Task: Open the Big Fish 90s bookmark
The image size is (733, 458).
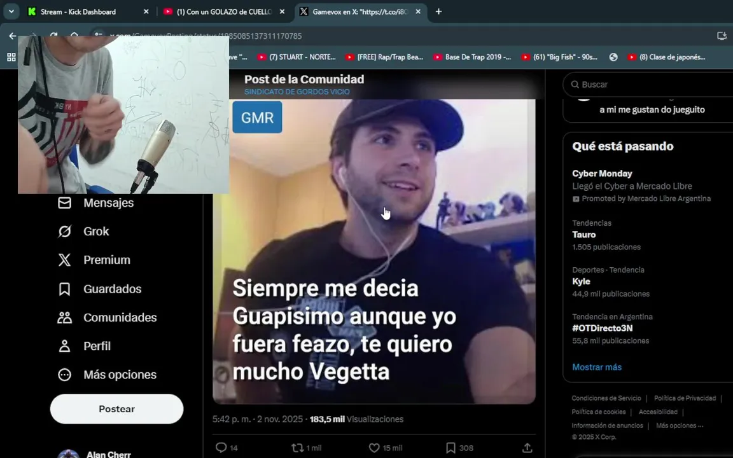Action: (x=559, y=57)
